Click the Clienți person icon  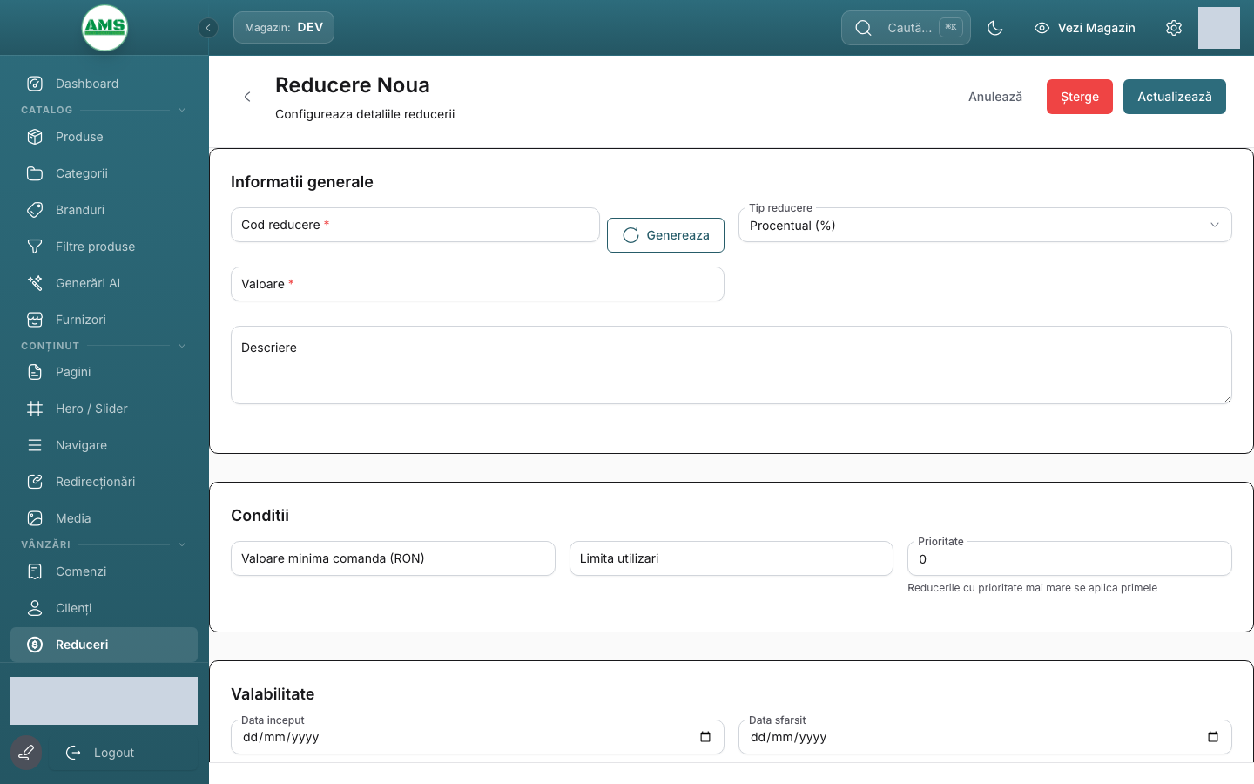35,608
